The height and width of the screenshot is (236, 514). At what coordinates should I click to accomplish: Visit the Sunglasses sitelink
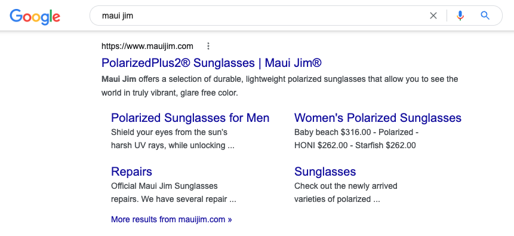325,171
